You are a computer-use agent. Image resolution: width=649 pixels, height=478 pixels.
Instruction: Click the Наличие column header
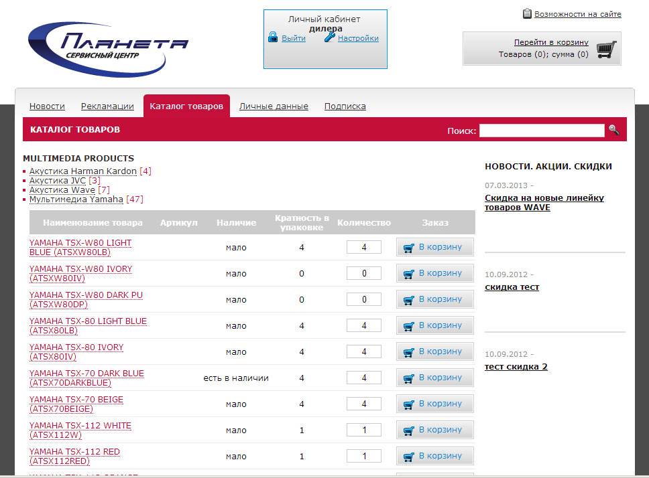[237, 223]
